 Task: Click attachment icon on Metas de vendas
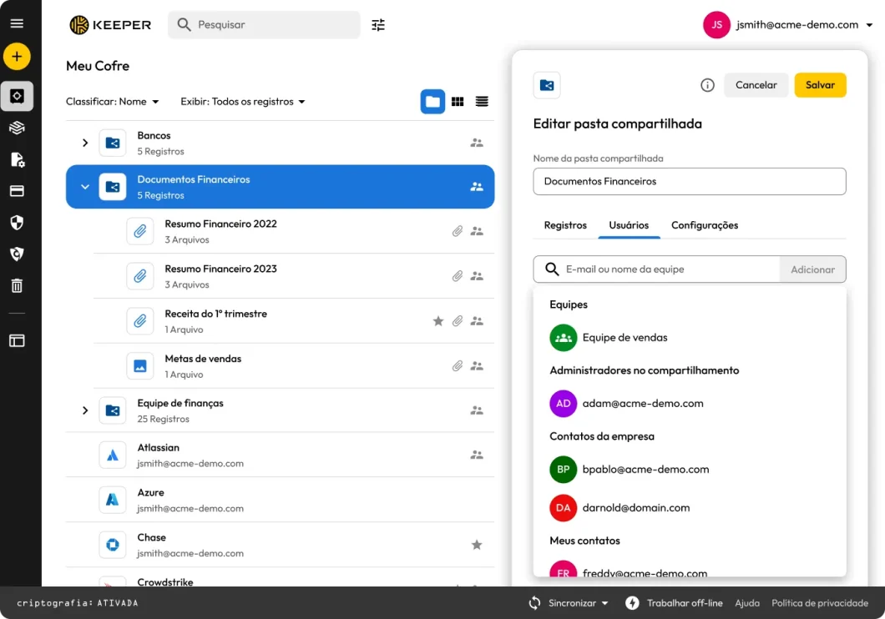pos(458,366)
